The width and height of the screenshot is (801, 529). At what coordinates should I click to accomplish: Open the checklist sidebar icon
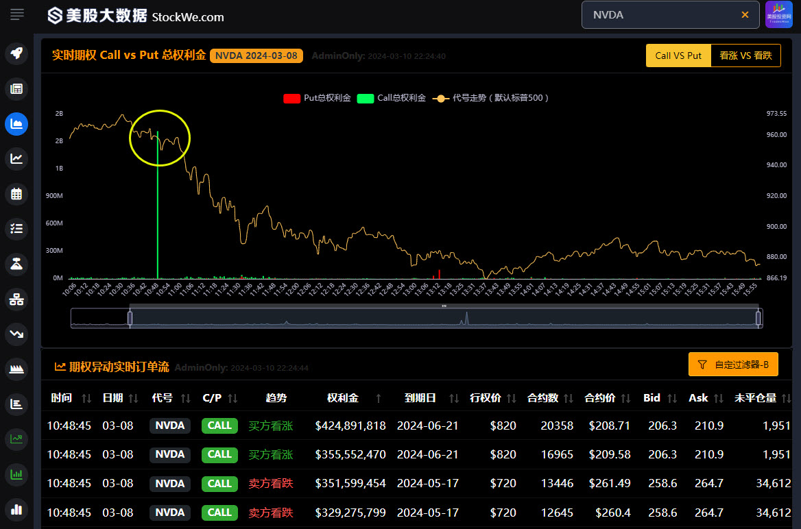point(16,229)
